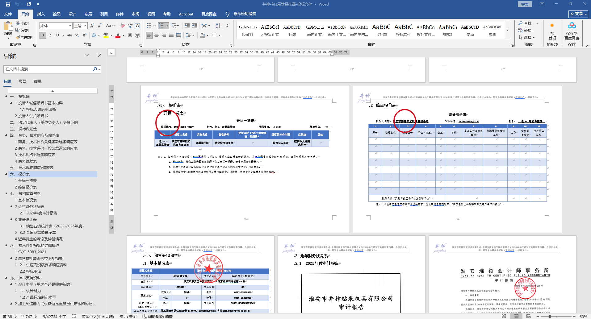
Task: Click the 登录 sign-in button
Action: 525,4
